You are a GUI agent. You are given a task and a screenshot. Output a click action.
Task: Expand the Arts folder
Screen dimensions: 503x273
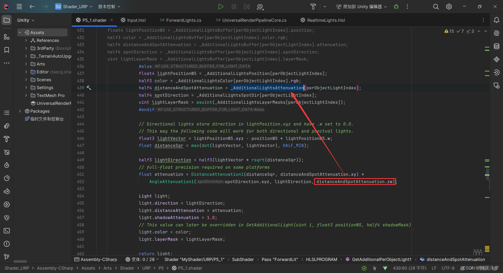click(x=26, y=64)
